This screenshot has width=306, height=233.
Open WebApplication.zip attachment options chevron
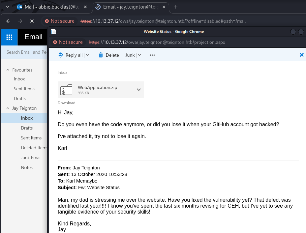(x=139, y=90)
